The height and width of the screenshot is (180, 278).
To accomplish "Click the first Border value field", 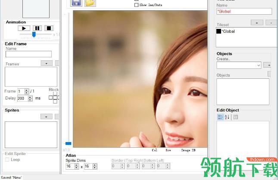I will [116, 166].
